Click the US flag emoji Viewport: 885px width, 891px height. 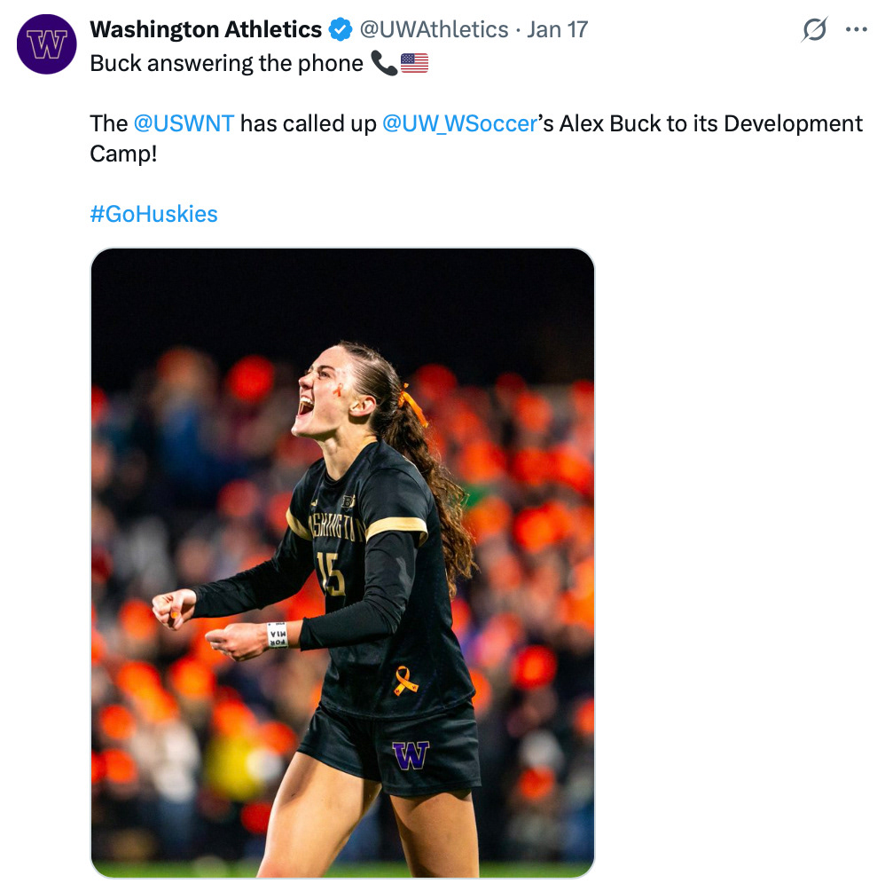tap(414, 64)
